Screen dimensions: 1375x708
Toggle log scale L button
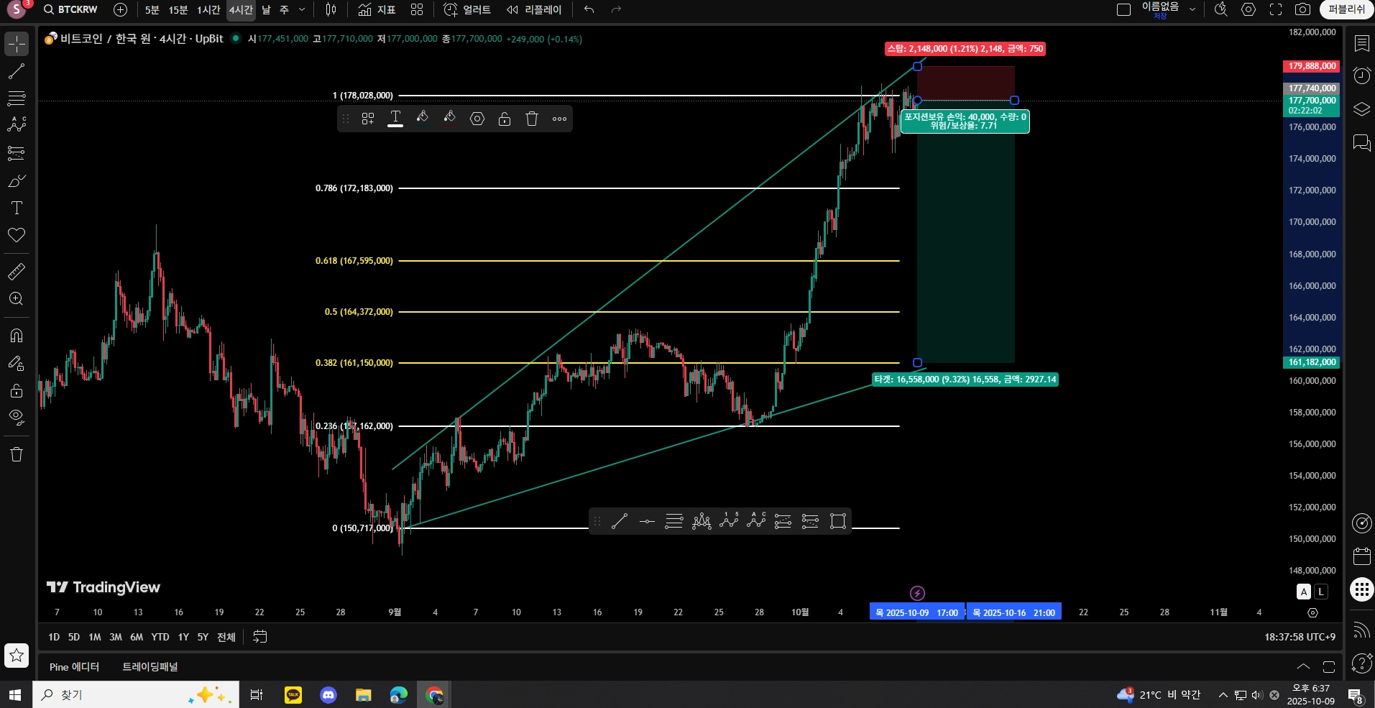tap(1321, 592)
